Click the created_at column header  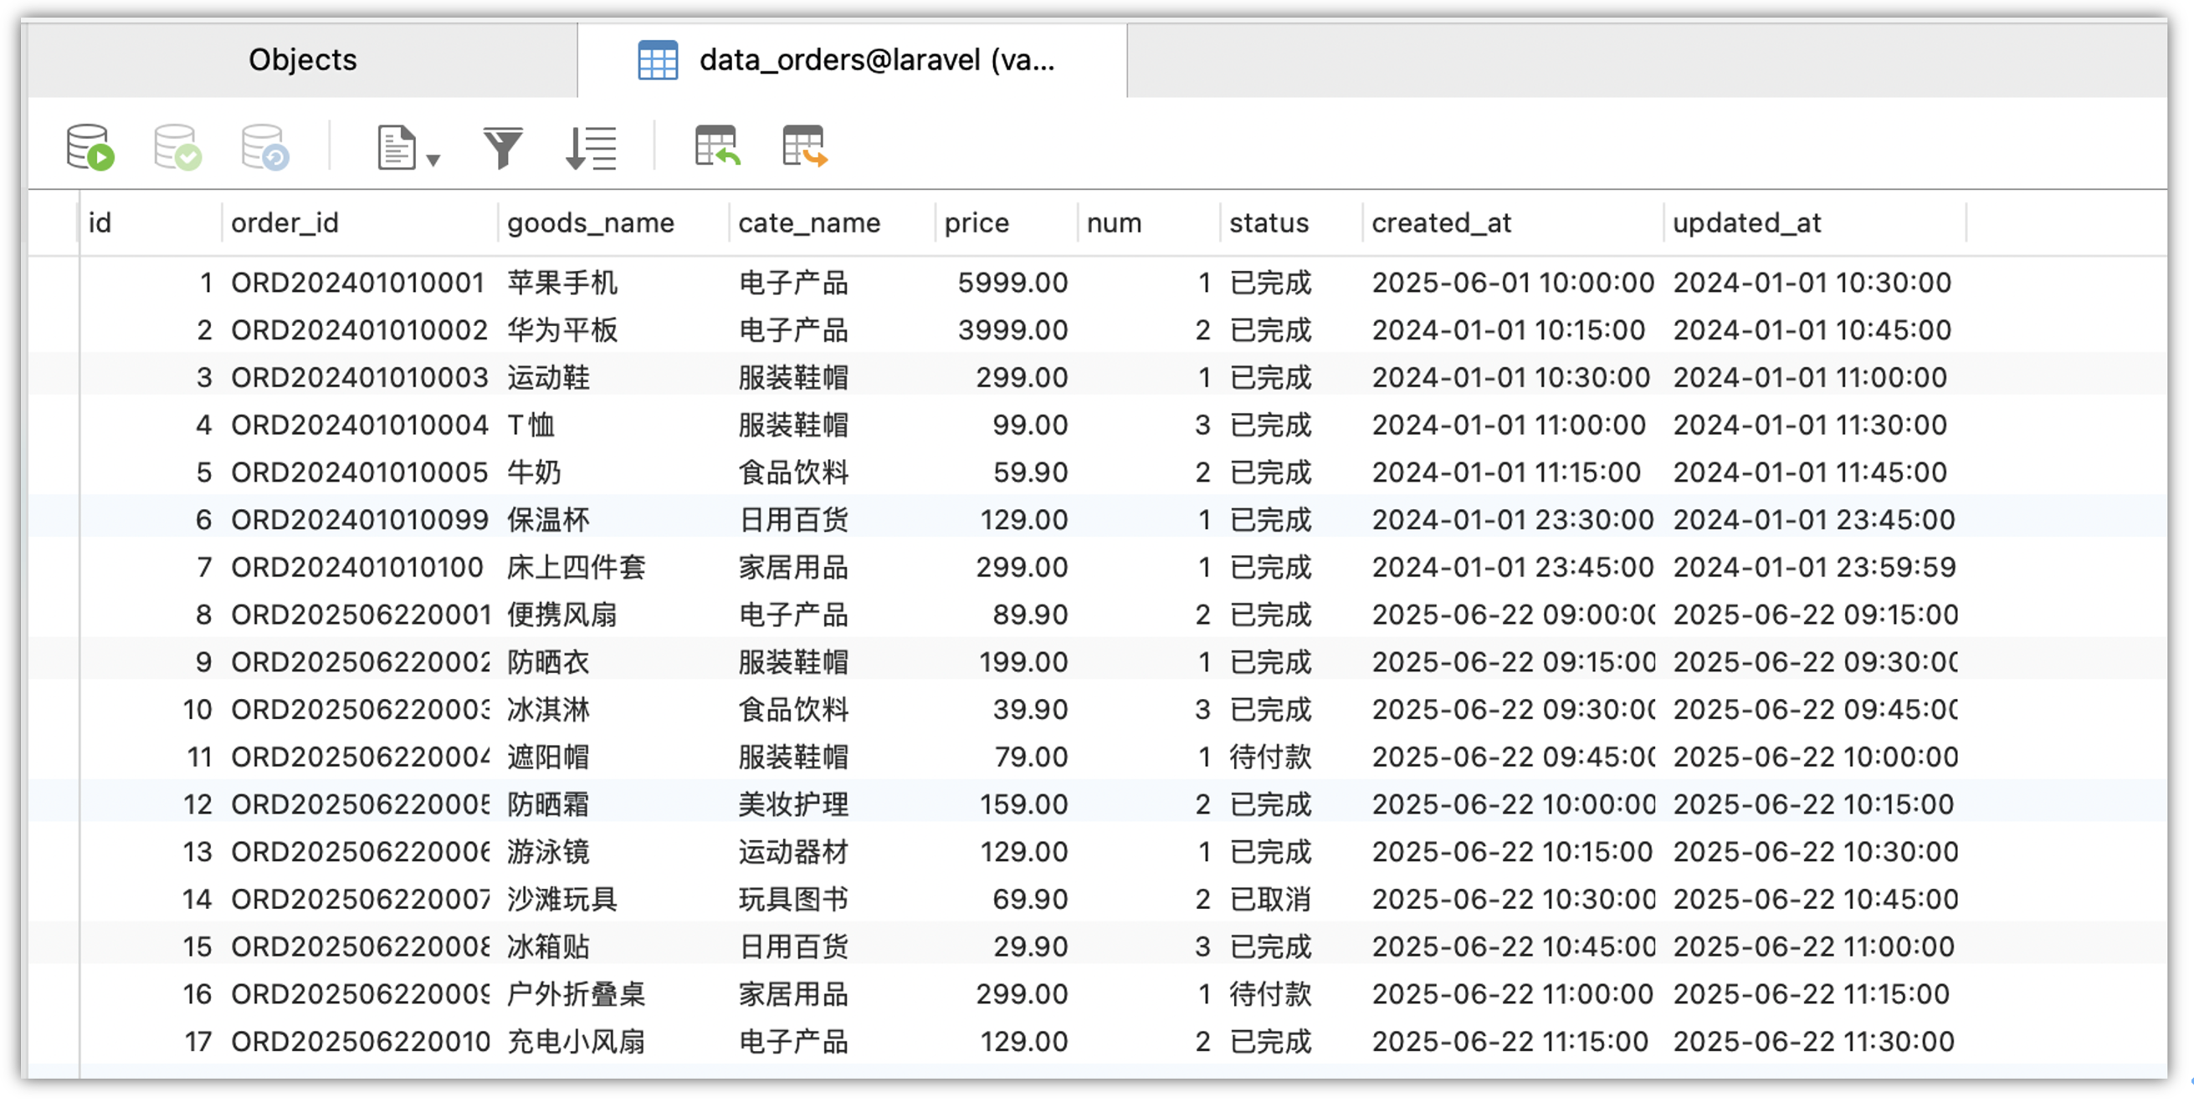1440,223
